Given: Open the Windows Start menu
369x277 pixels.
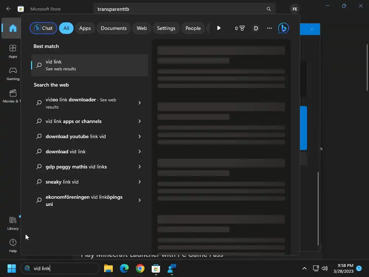Looking at the screenshot, I should (12, 268).
